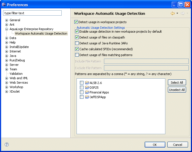Select the Team preferences label

pos(13,69)
